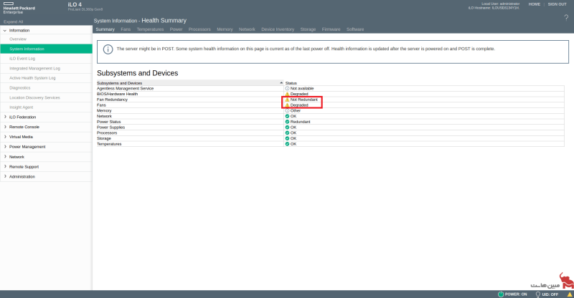Expand the Virtual Media section
Image resolution: width=574 pixels, height=298 pixels.
[5, 137]
